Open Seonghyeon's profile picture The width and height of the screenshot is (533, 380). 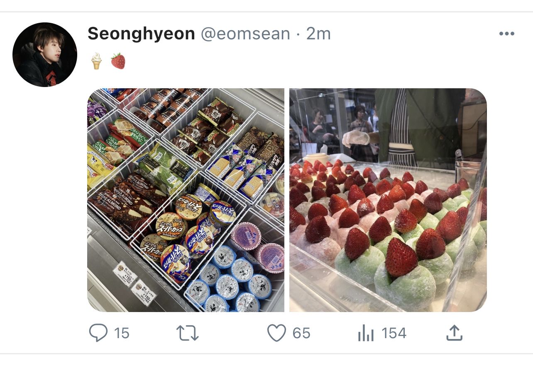(x=45, y=54)
